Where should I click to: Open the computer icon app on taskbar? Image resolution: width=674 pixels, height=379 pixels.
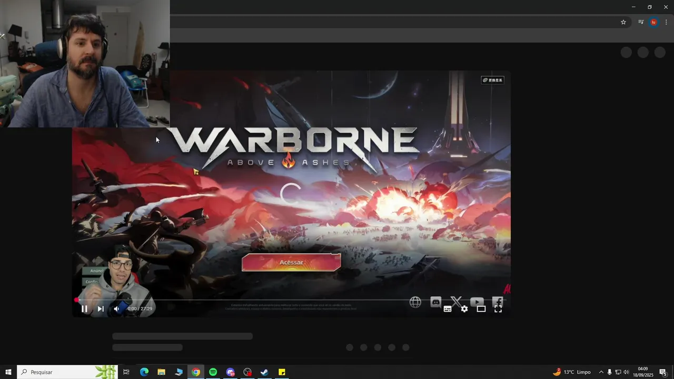179,372
